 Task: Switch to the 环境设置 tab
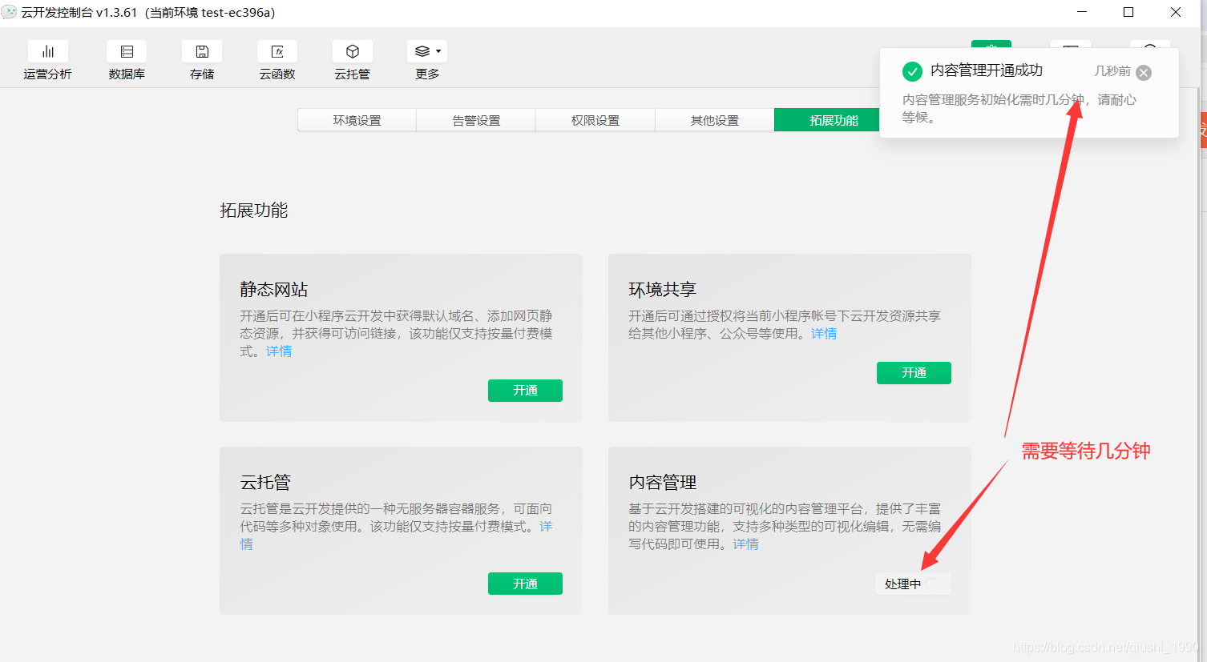pos(357,120)
